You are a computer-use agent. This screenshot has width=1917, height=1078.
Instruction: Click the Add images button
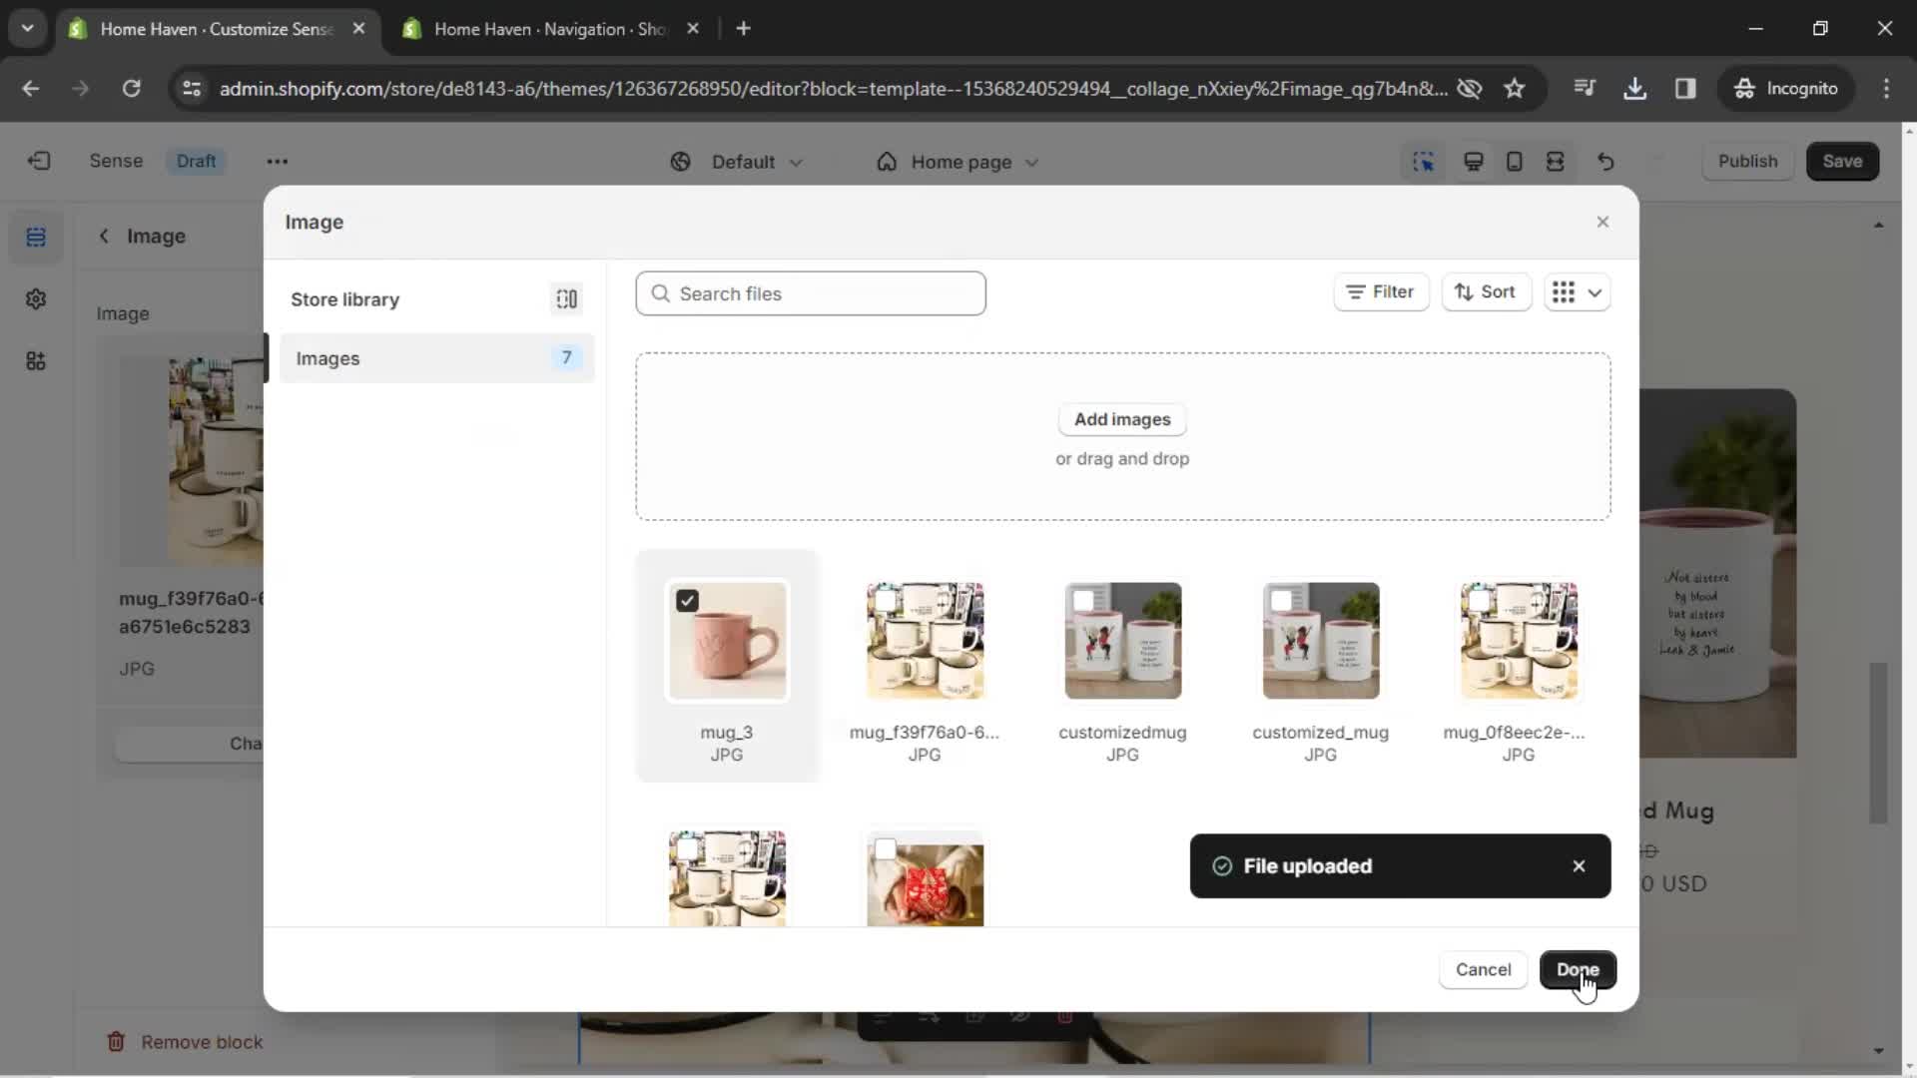tap(1122, 418)
